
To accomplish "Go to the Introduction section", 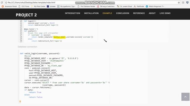I will (x=72, y=13).
